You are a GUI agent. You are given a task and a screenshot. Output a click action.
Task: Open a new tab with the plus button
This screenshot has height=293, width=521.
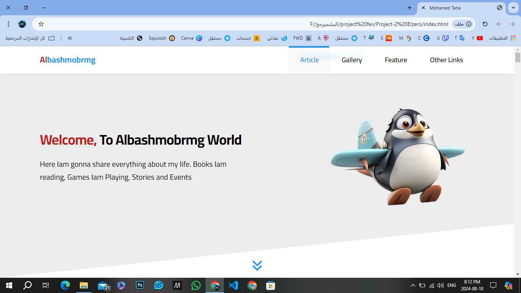point(410,8)
